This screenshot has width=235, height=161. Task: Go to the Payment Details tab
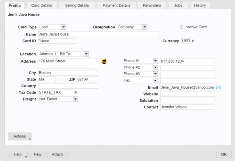tap(116, 5)
